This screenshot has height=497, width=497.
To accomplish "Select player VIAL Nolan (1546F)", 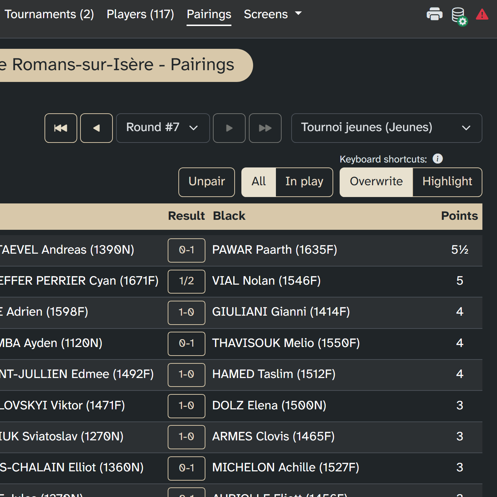I will click(x=266, y=281).
